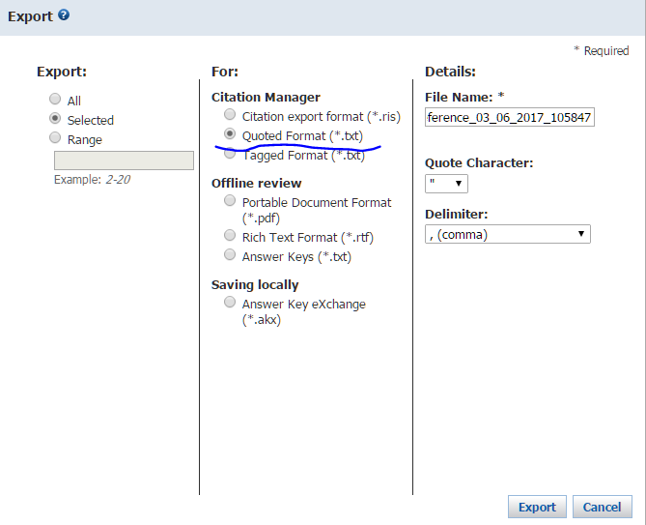Choose the Selected export option
This screenshot has height=525, width=646.
pyautogui.click(x=55, y=119)
